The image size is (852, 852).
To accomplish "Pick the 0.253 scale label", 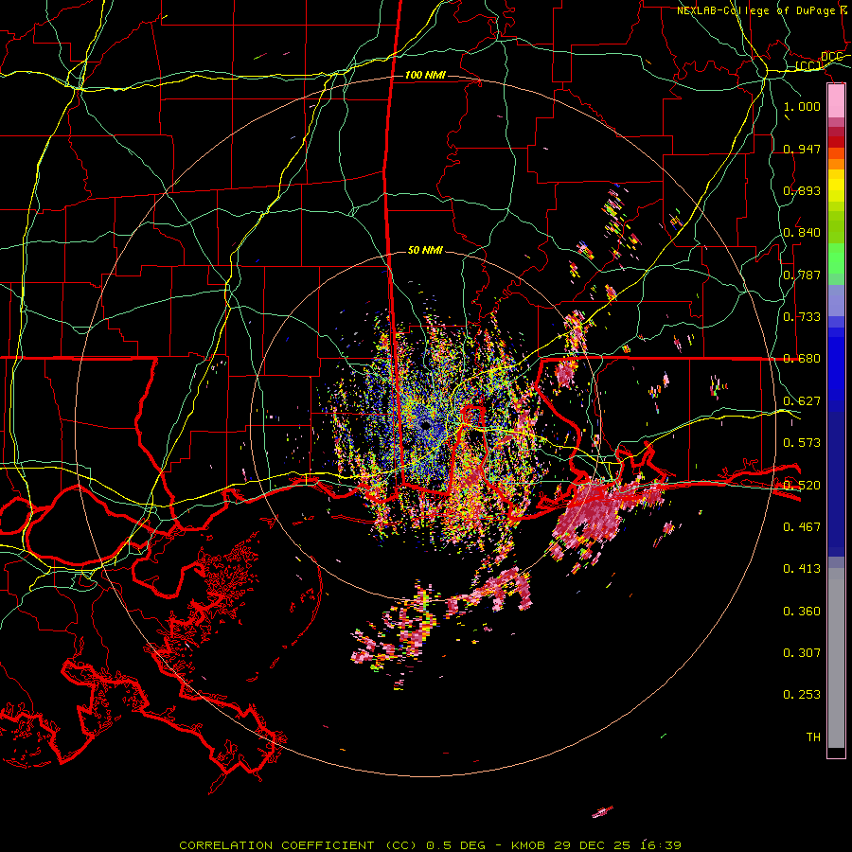I will [x=802, y=695].
